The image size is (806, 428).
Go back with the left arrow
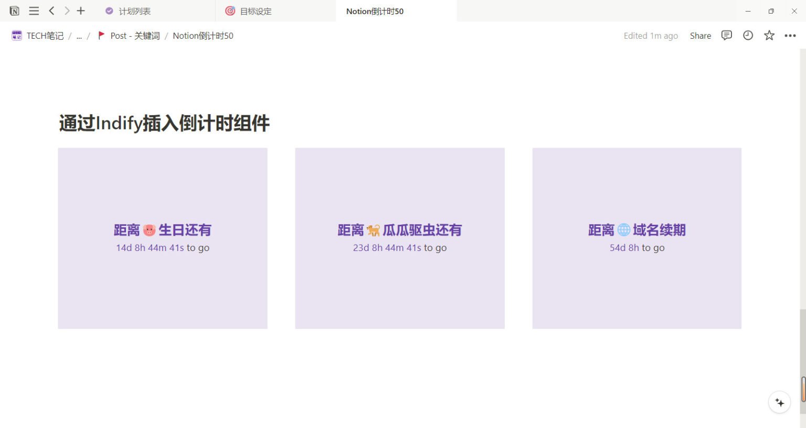pyautogui.click(x=51, y=11)
